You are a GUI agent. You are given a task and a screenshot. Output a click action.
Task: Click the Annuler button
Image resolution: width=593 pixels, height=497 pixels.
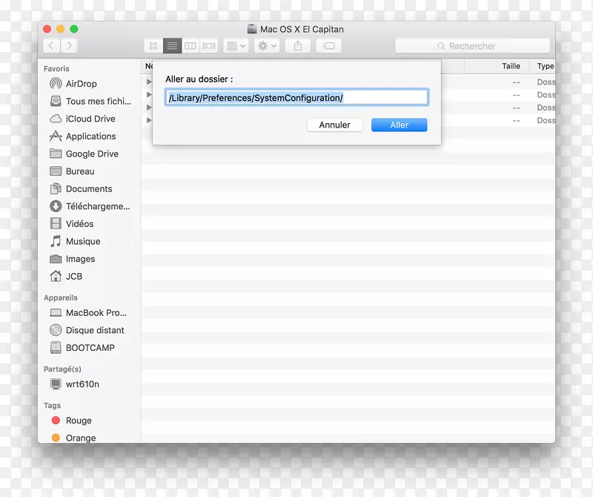tap(334, 125)
